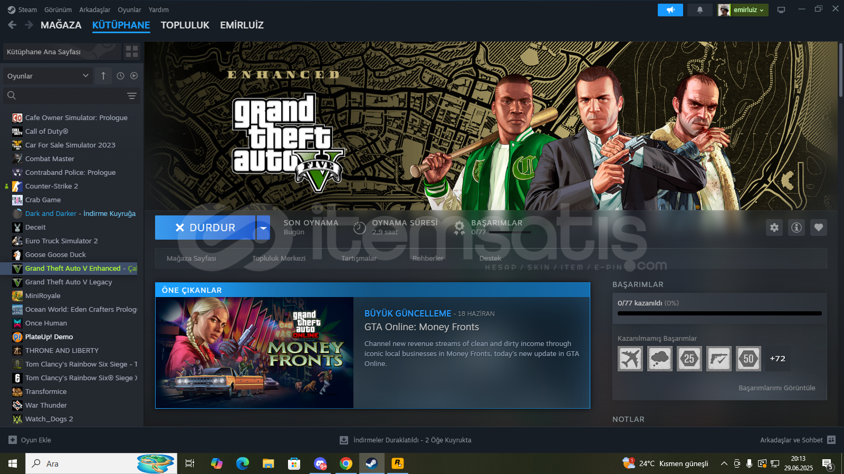844x474 pixels.
Task: Click Kütüphane Ana Sayfası button
Action: 62,52
